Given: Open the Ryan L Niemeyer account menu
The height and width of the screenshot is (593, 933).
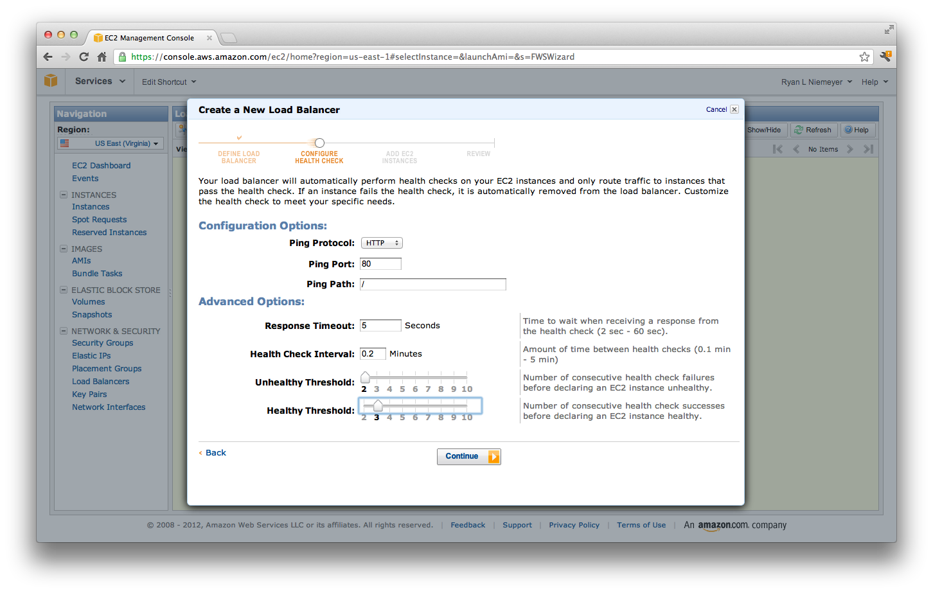Looking at the screenshot, I should (816, 82).
